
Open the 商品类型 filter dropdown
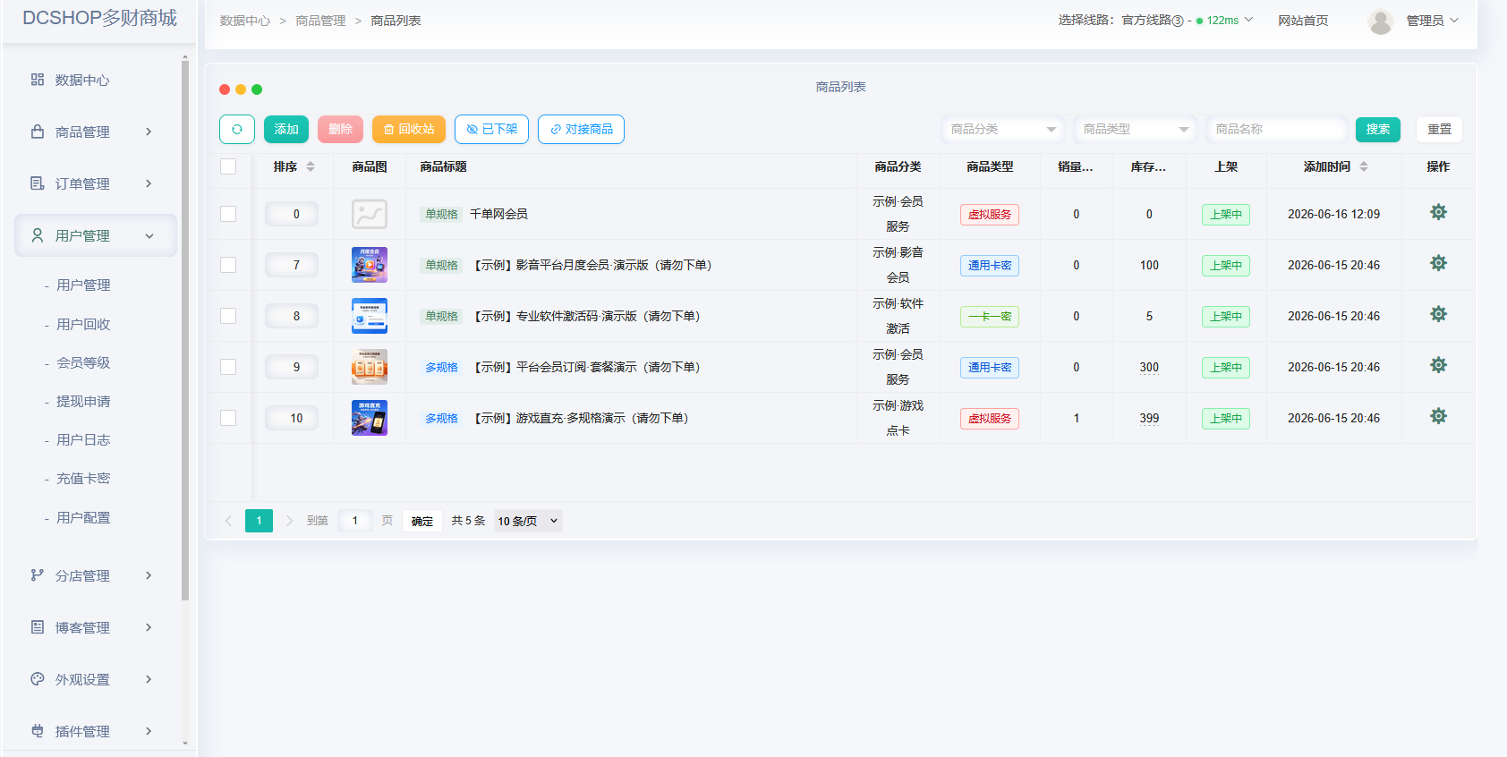pos(1136,130)
